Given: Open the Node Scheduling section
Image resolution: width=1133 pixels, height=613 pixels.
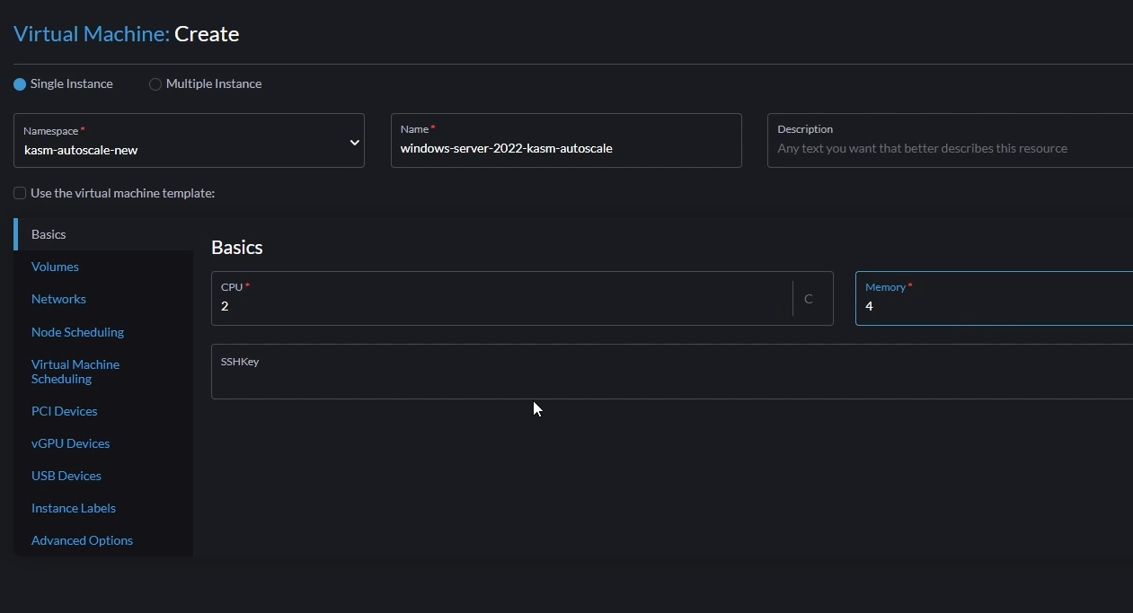Looking at the screenshot, I should click(x=77, y=331).
